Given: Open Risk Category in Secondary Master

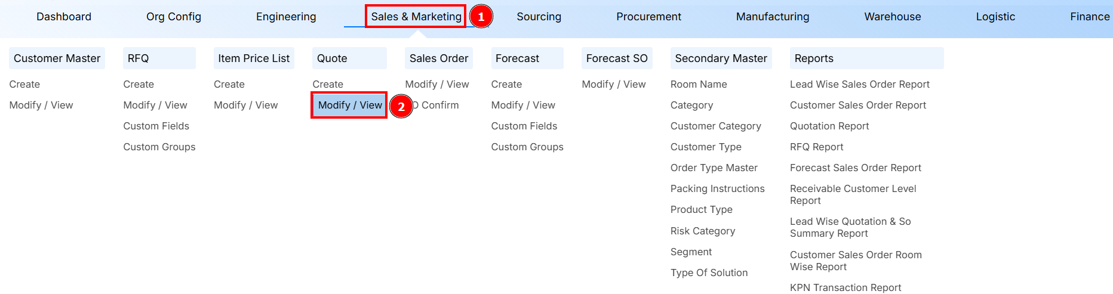Looking at the screenshot, I should point(702,231).
